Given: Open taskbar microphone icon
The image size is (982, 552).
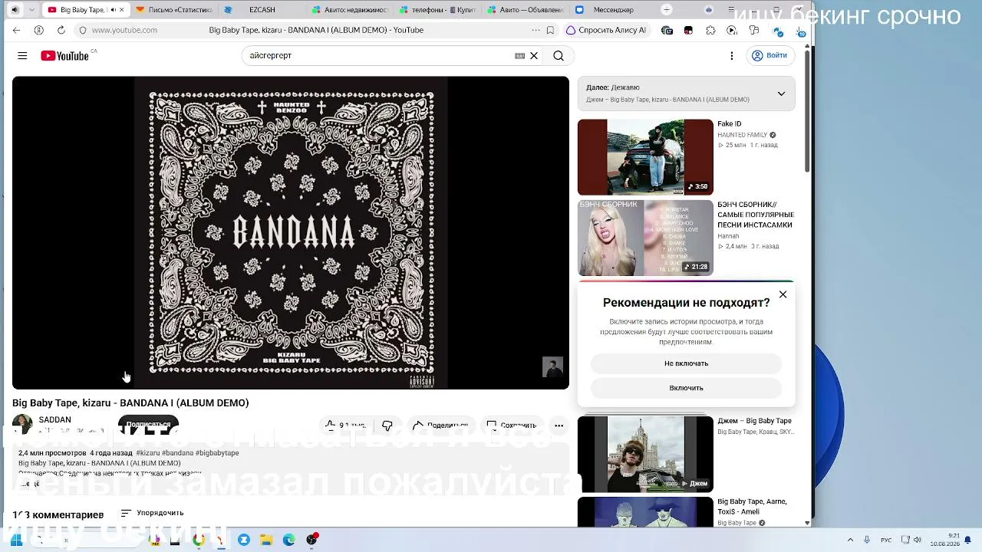Looking at the screenshot, I should click(x=867, y=540).
